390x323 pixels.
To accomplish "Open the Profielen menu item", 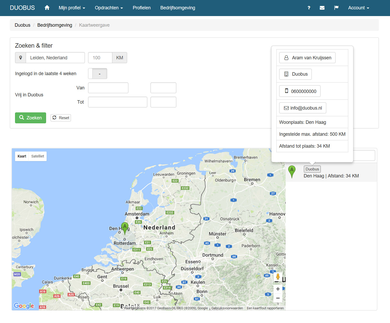I will point(142,8).
